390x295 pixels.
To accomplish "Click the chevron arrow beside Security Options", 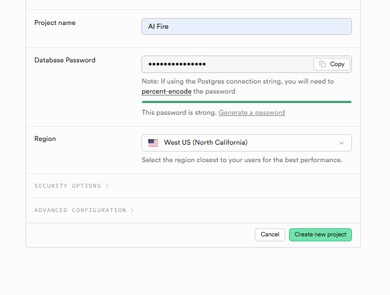I will pyautogui.click(x=107, y=186).
